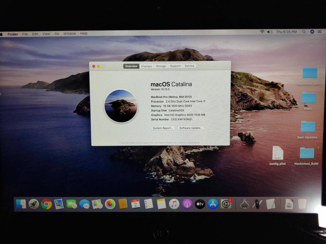The height and width of the screenshot is (244, 326).
Task: Select the Hackintool_Kexts desktop folder
Action: tap(309, 76)
